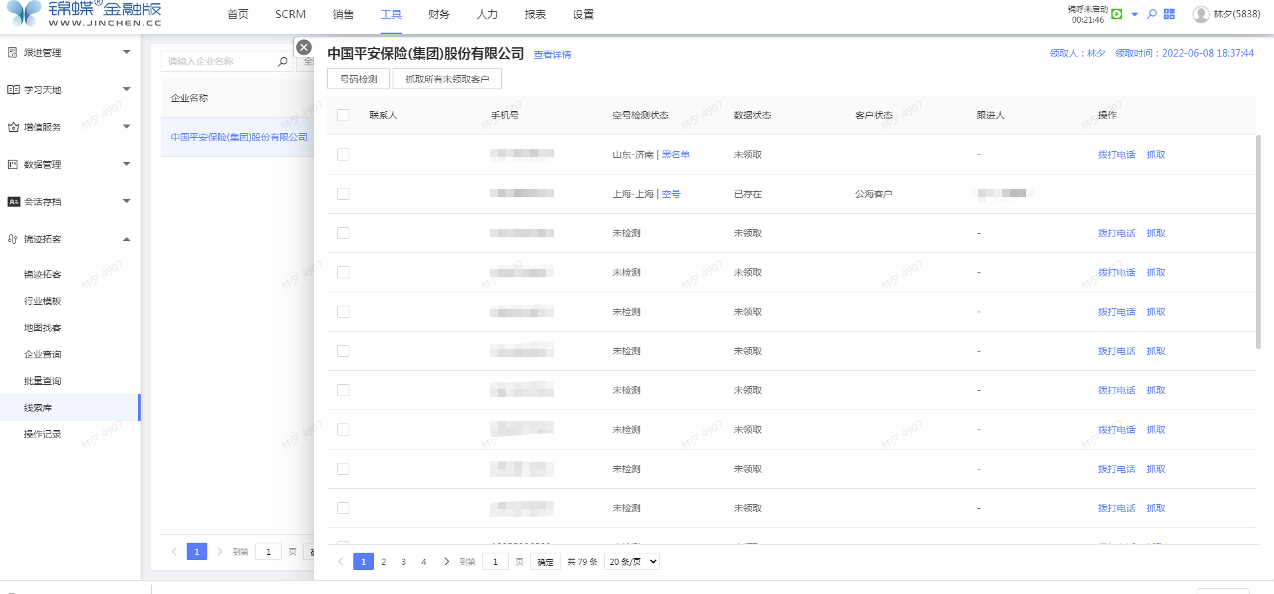
Task: Open 财务 top menu
Action: [x=439, y=14]
